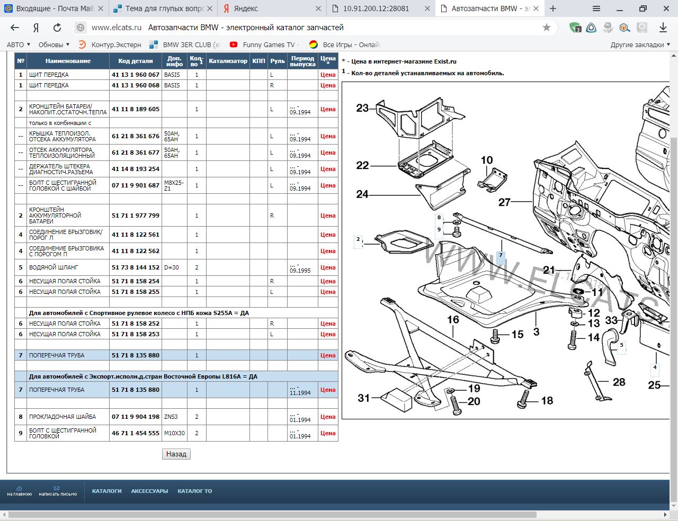The image size is (678, 521).
Task: Click Цена for part 51 71 8 158 254
Action: [x=328, y=281]
